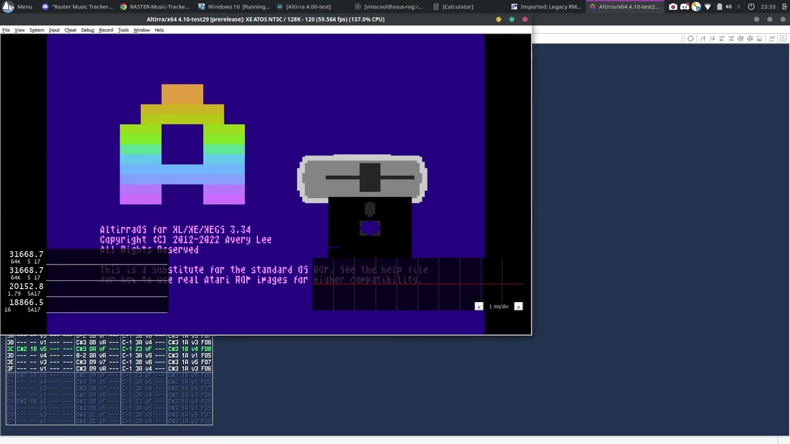Decrease scope time scale with "<" button

click(478, 306)
